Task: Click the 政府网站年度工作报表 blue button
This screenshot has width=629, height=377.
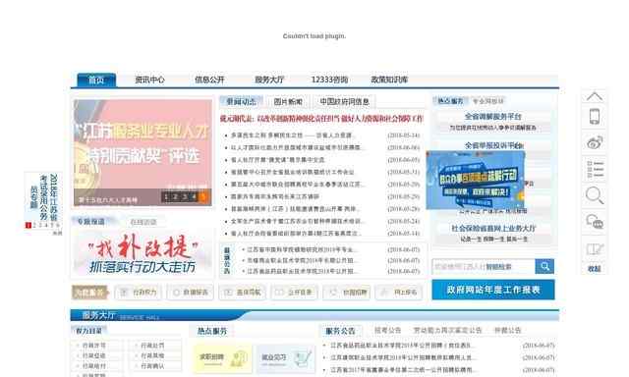Action: pyautogui.click(x=493, y=290)
